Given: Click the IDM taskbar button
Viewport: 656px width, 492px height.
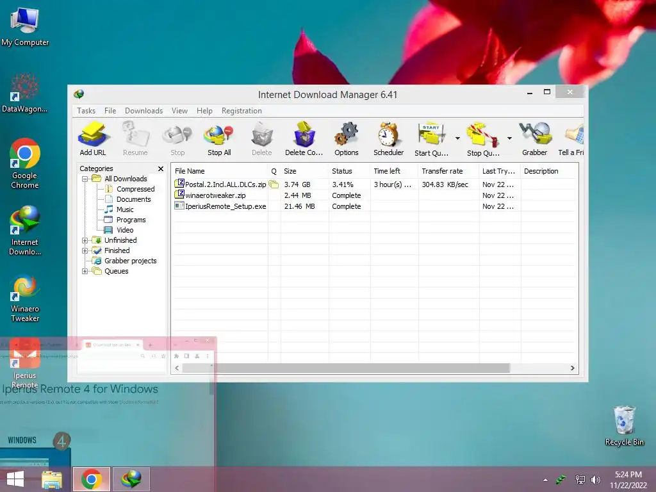Looking at the screenshot, I should [131, 479].
